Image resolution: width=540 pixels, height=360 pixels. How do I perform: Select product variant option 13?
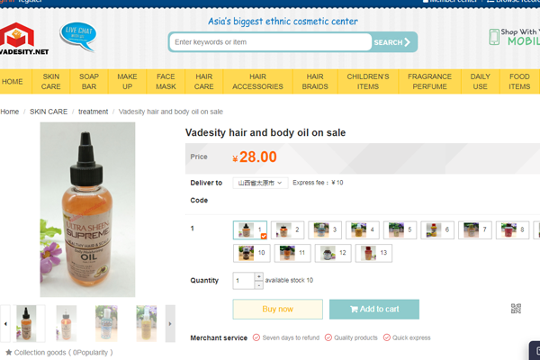point(373,253)
